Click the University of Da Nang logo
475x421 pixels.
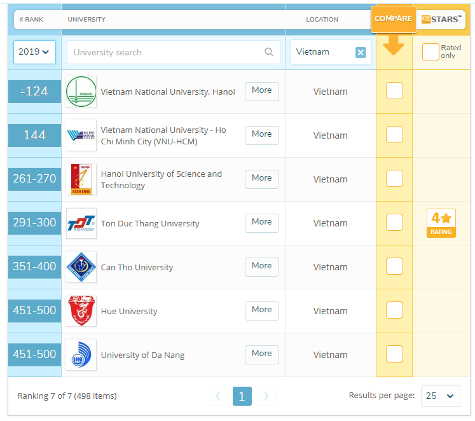pos(81,355)
